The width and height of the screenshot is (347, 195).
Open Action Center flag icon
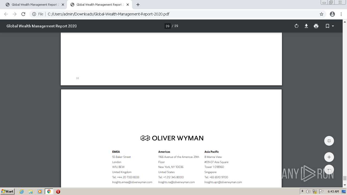coord(321,191)
